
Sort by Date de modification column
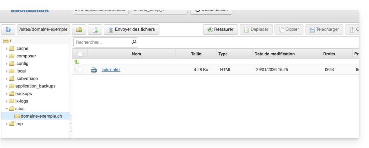pyautogui.click(x=274, y=54)
